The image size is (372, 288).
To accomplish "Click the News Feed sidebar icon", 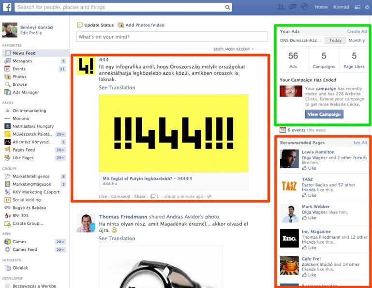I will click(8, 53).
